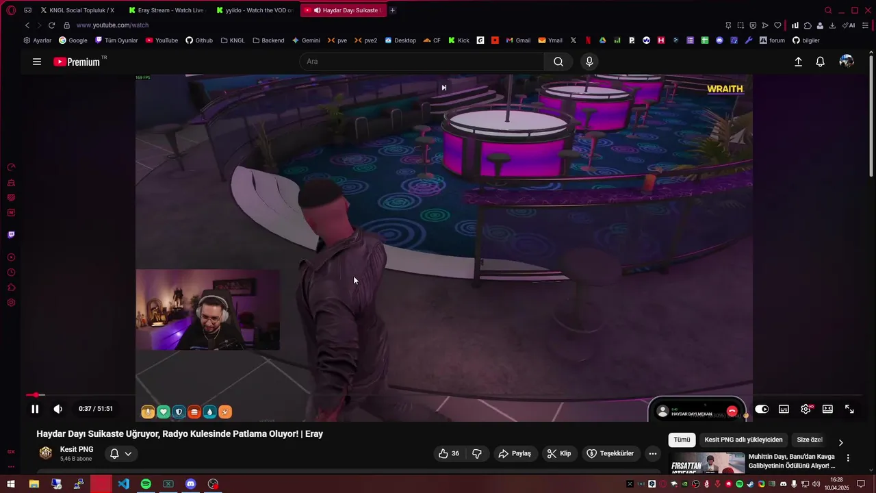Open the Ayarlar bookmark

(38, 40)
